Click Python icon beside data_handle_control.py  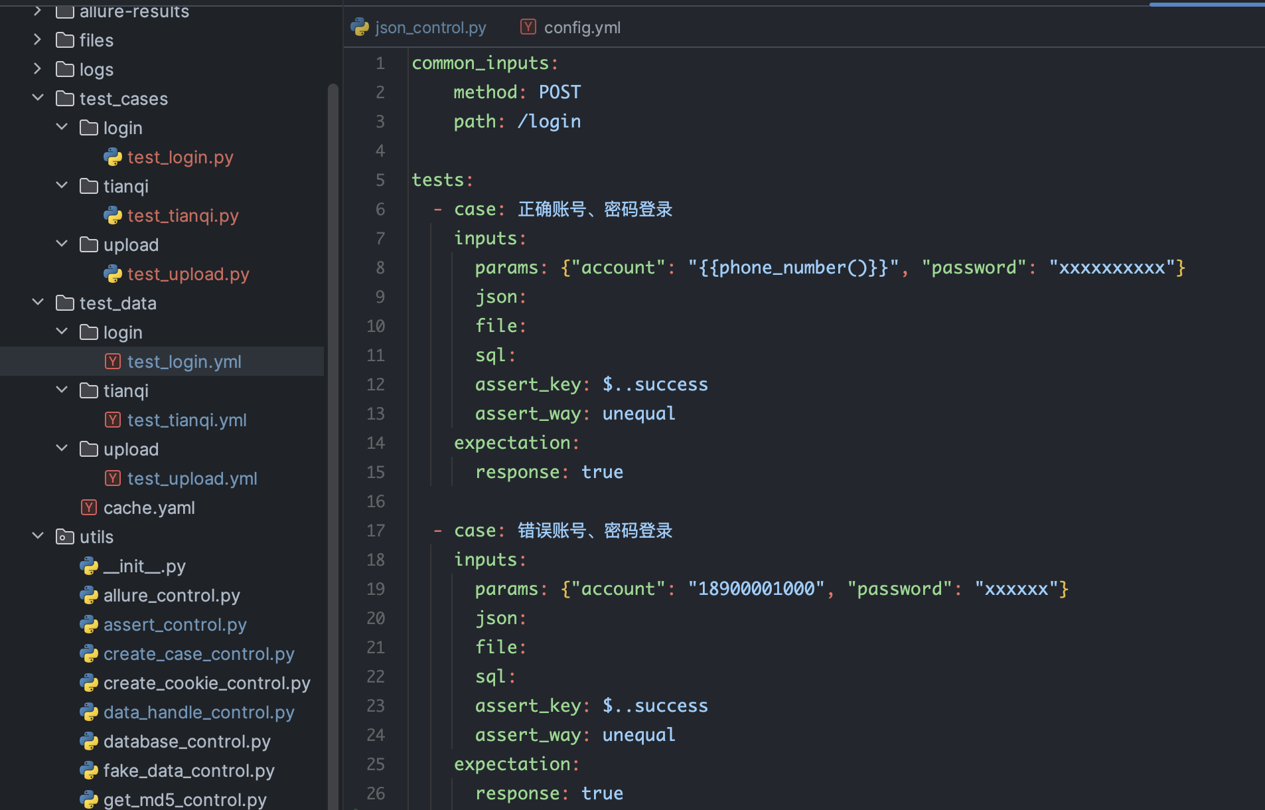coord(89,712)
